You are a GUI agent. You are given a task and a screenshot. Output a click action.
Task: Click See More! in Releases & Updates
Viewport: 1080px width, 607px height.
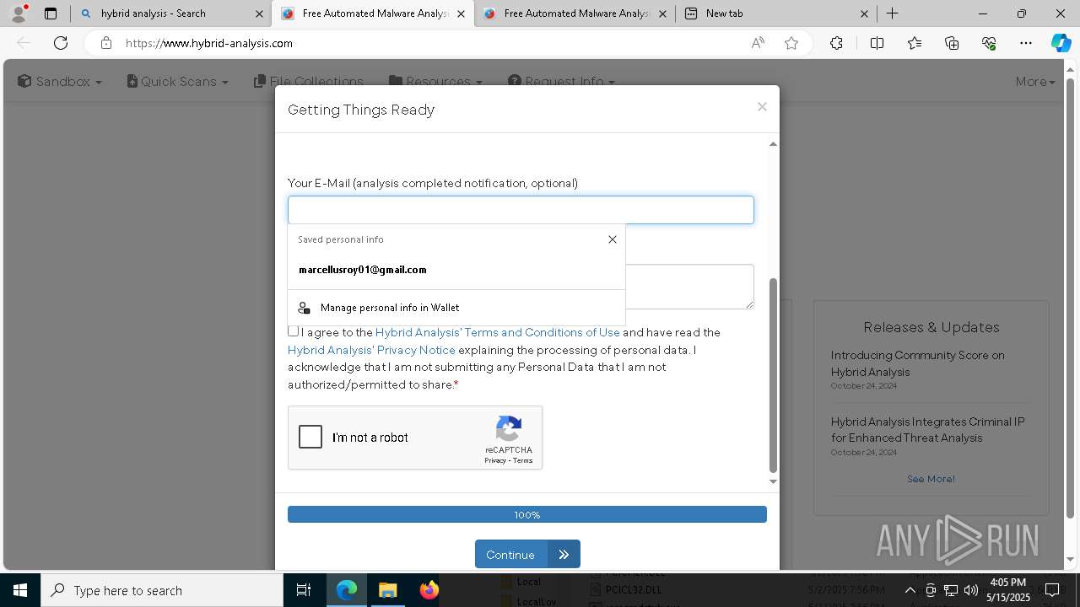(x=931, y=479)
